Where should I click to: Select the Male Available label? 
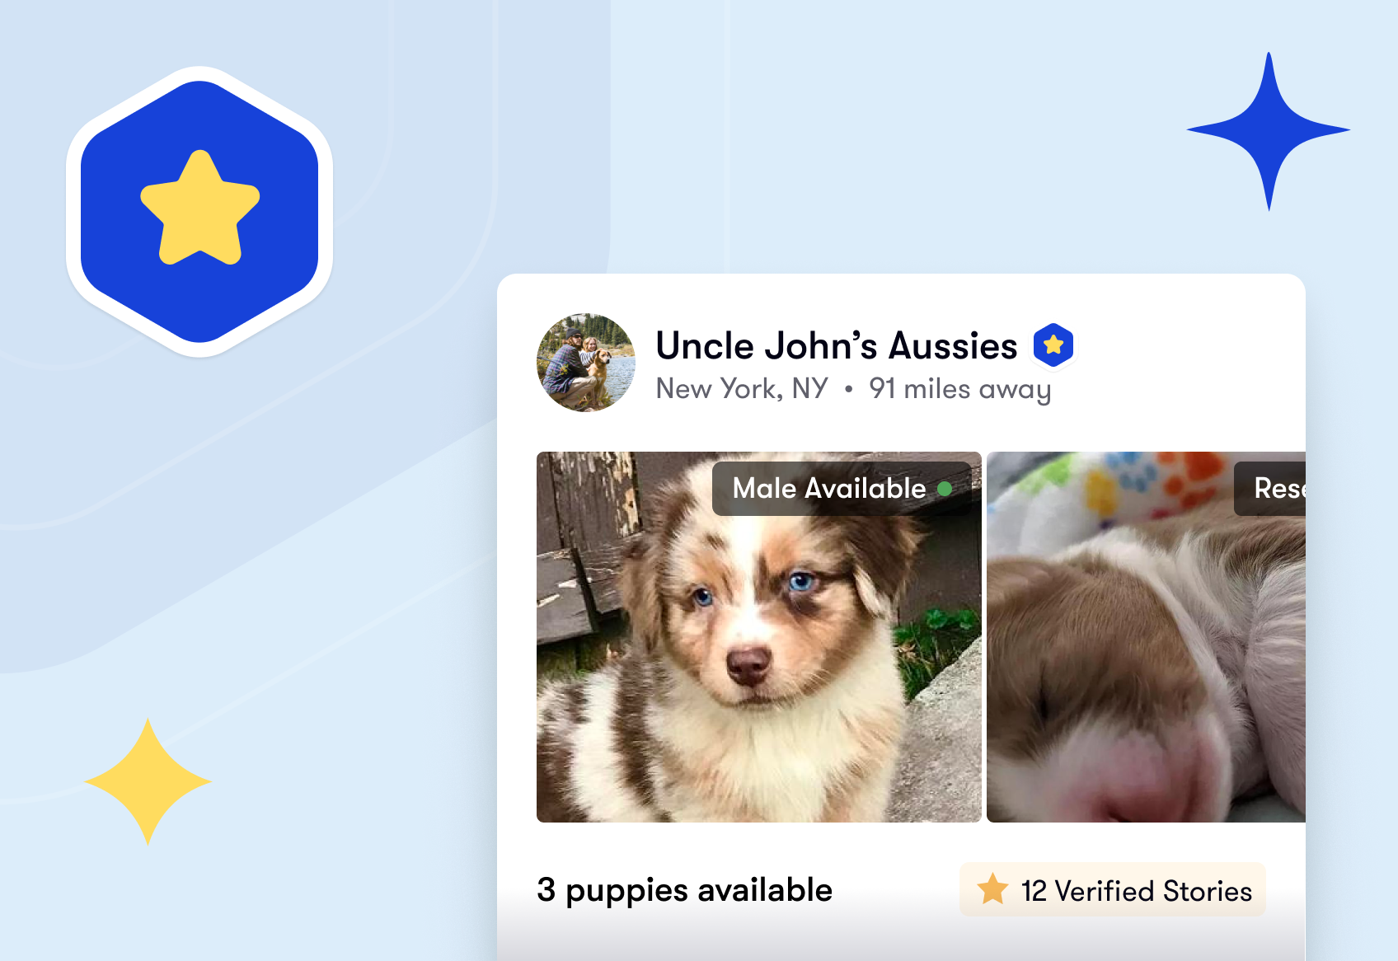(829, 489)
